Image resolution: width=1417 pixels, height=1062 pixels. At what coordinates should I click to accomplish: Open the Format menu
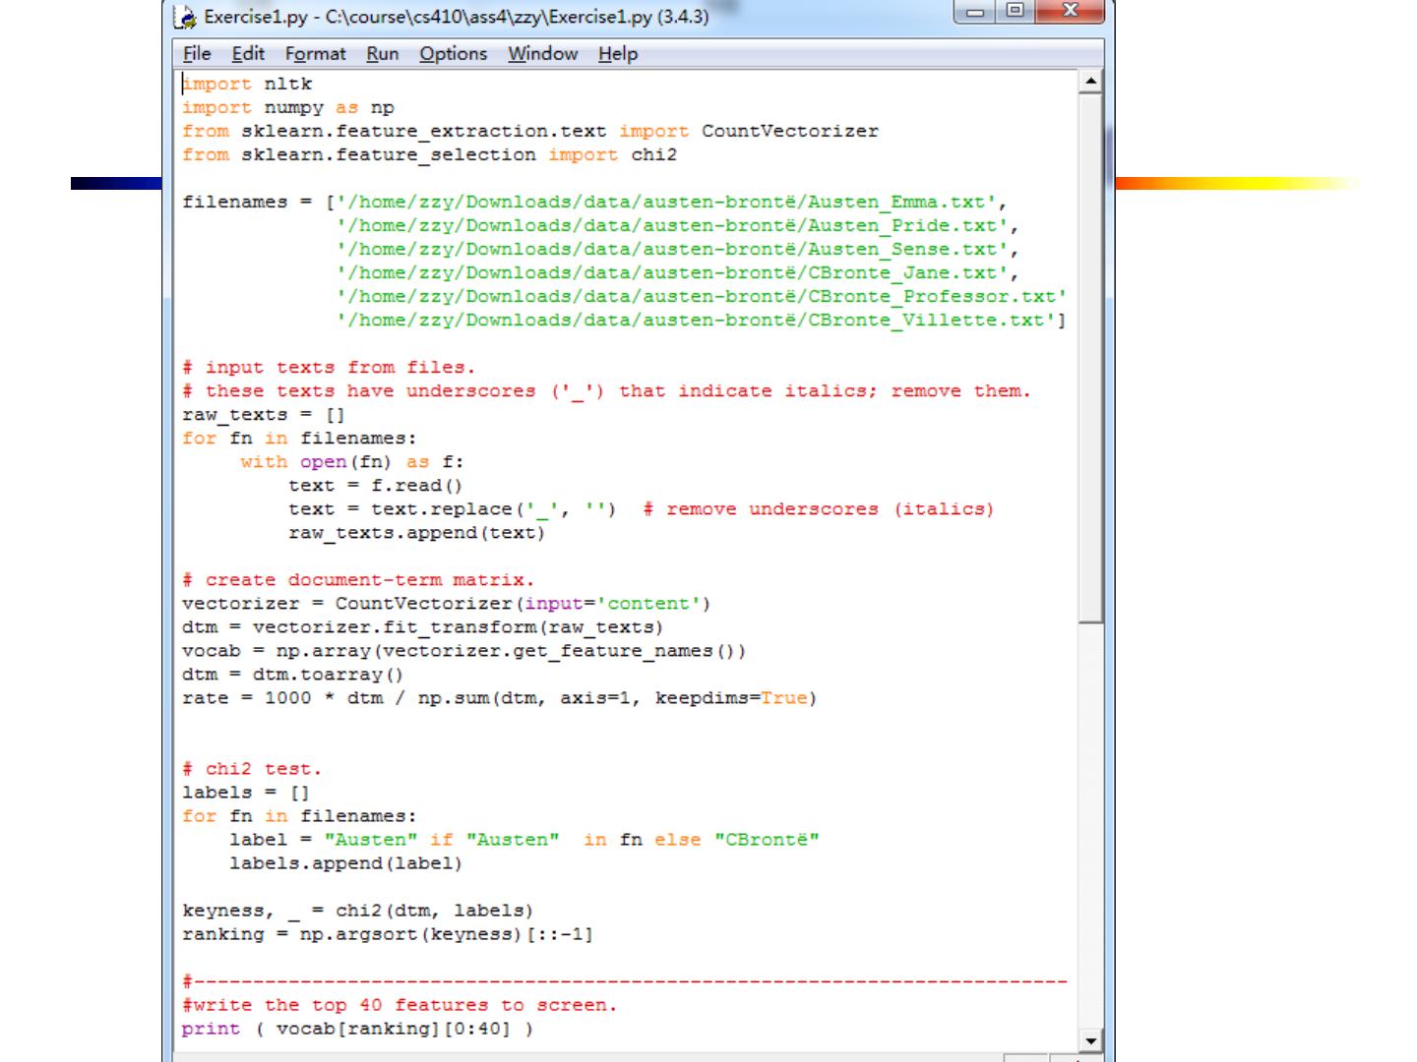point(315,54)
